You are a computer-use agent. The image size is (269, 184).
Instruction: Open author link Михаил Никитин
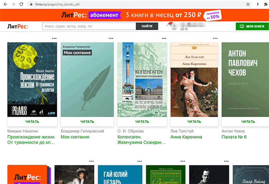click(x=23, y=131)
